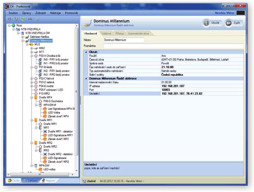Collapse the Dominus Millennium tree node
This screenshot has height=192, width=254.
(23, 41)
